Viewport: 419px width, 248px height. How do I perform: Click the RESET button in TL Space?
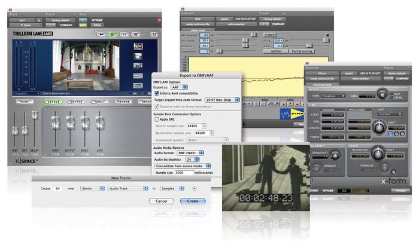coord(25,102)
